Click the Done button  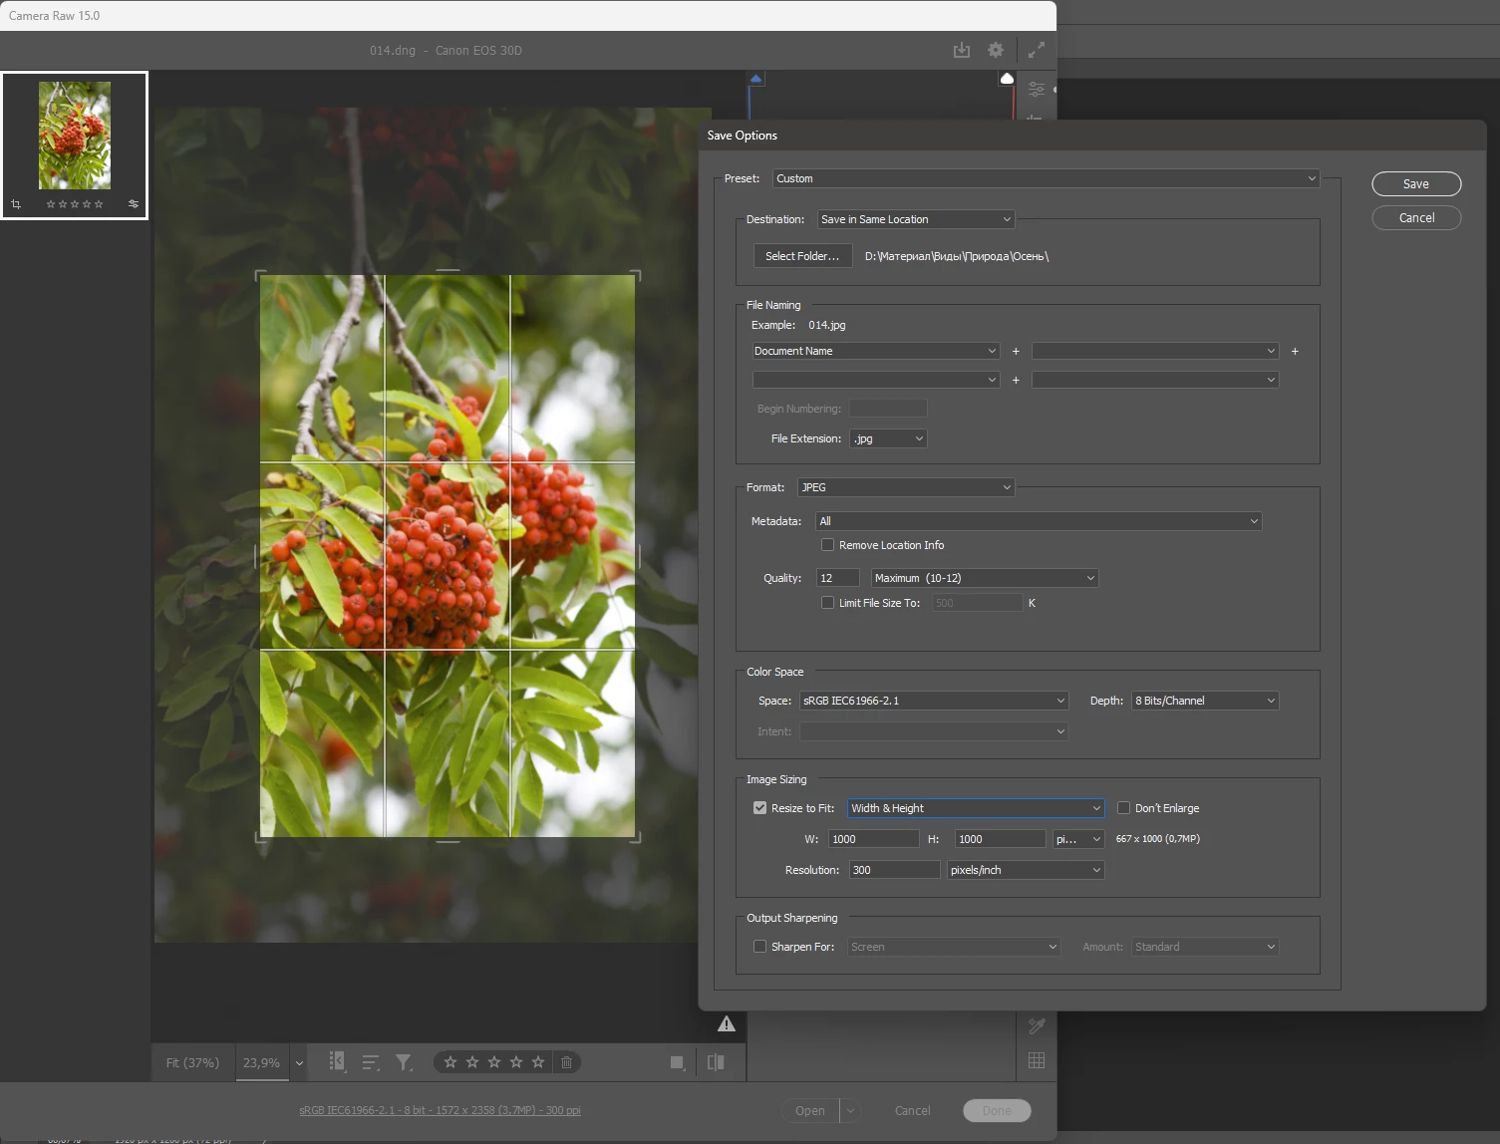click(x=997, y=1110)
